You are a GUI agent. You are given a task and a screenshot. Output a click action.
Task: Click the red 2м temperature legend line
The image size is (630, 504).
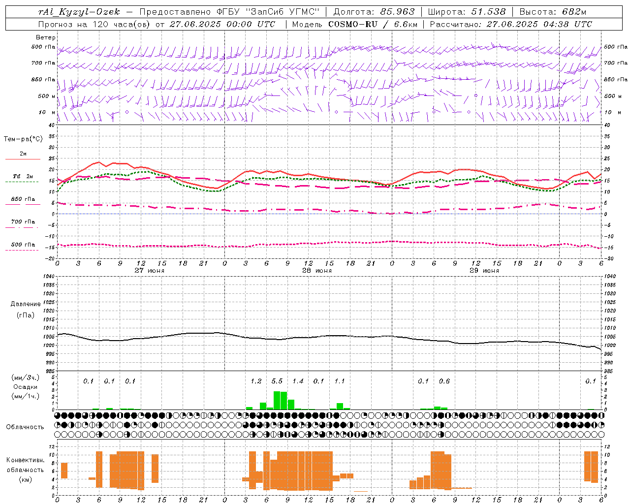click(23, 159)
